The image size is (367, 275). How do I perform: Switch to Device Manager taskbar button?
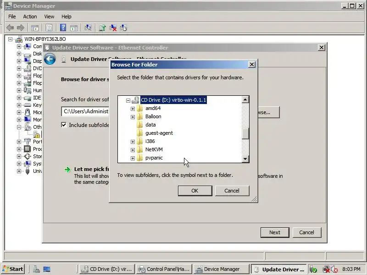(222, 269)
